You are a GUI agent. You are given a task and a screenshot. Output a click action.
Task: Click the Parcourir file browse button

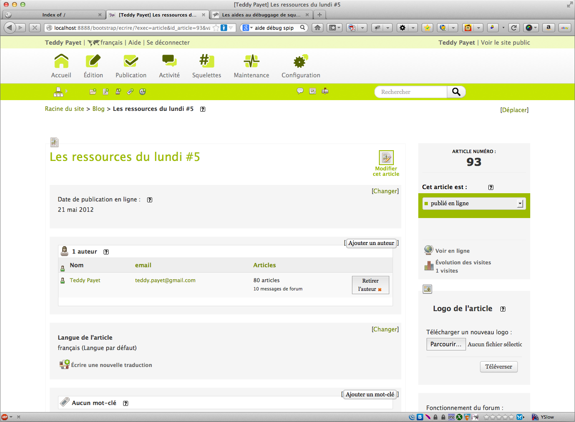(446, 344)
